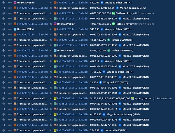Image resolution: width=175 pixels, height=133 pixels.
Task: Expand the 1,796.239 WETH transfer row circle
Action: click(x=3, y=72)
